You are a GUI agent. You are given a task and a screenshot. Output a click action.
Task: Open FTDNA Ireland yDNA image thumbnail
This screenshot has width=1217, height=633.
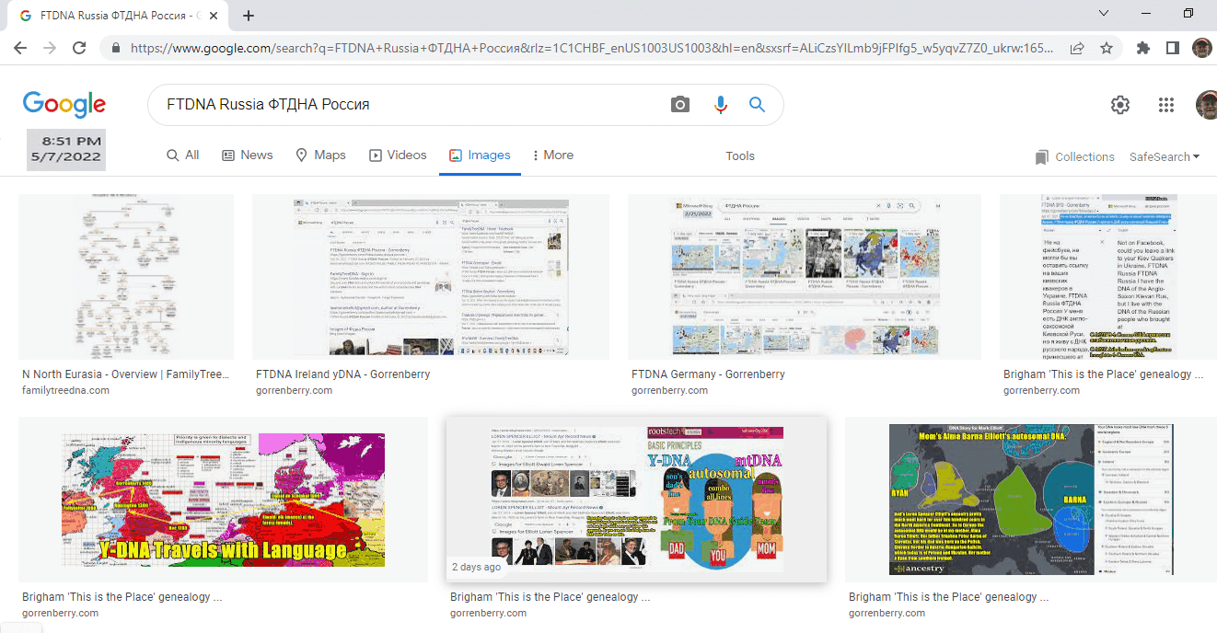(431, 277)
